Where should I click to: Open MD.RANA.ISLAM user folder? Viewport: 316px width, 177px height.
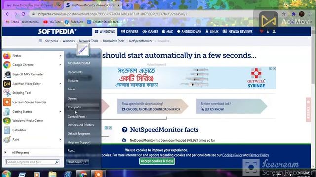79,63
